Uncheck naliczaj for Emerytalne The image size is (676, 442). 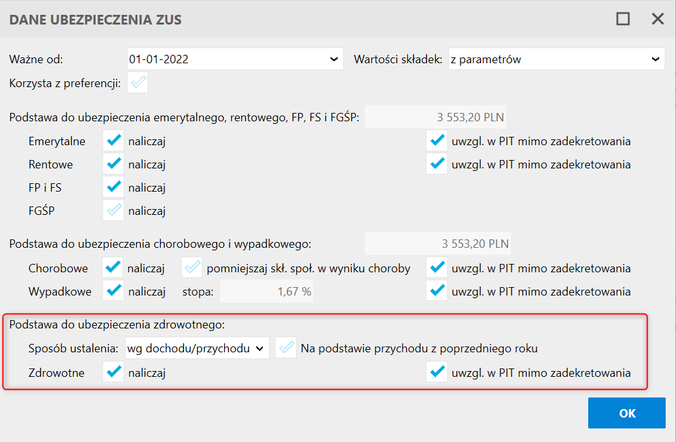114,141
